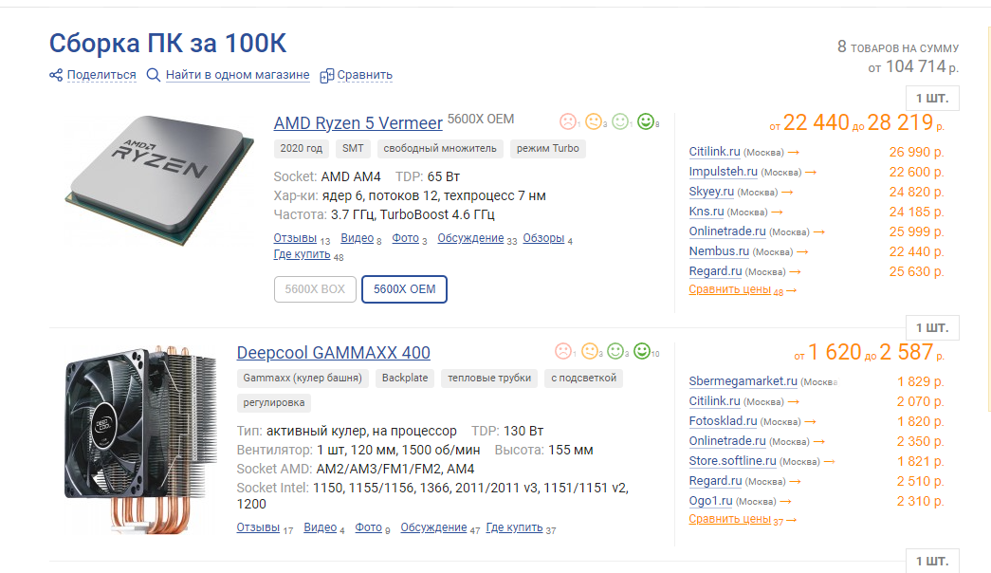Click the 1 шт. quantity box for Ryzen
The image size is (991, 573).
pos(932,98)
